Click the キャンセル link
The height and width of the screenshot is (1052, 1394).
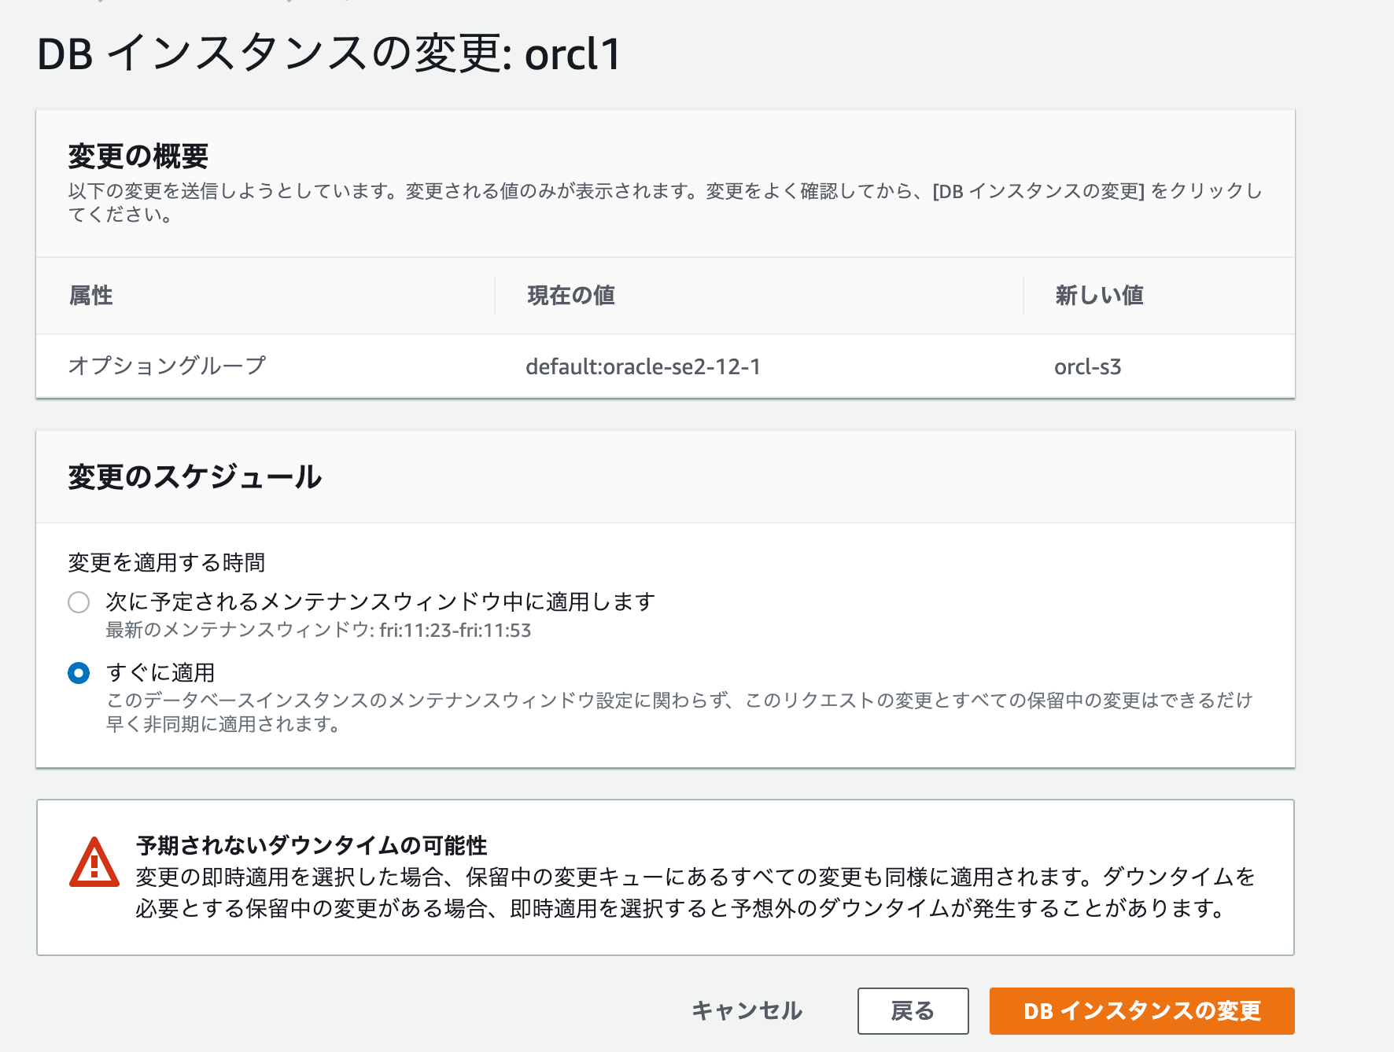(747, 1010)
